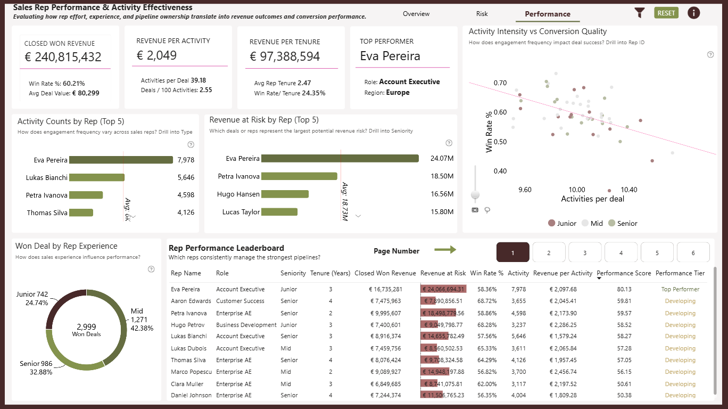Toggle Senior series in scatter legend

[623, 223]
